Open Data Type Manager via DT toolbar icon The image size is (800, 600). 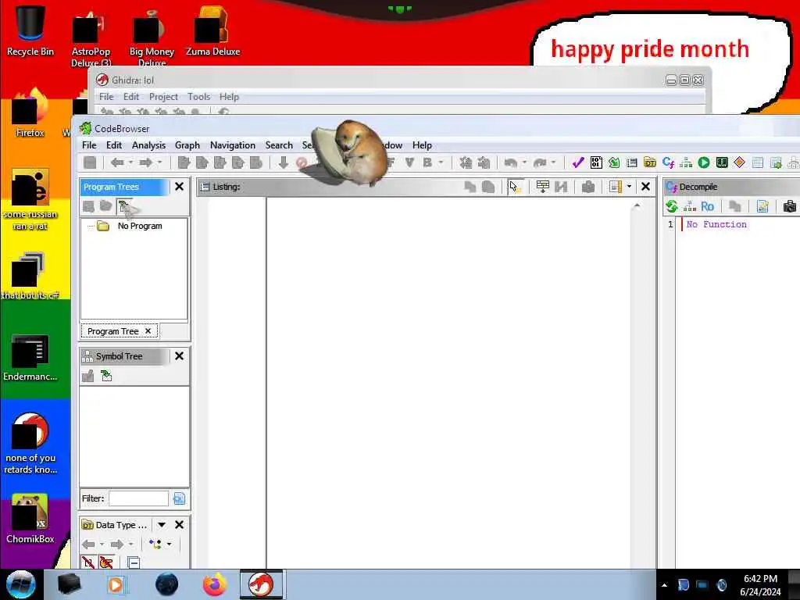pyautogui.click(x=649, y=162)
